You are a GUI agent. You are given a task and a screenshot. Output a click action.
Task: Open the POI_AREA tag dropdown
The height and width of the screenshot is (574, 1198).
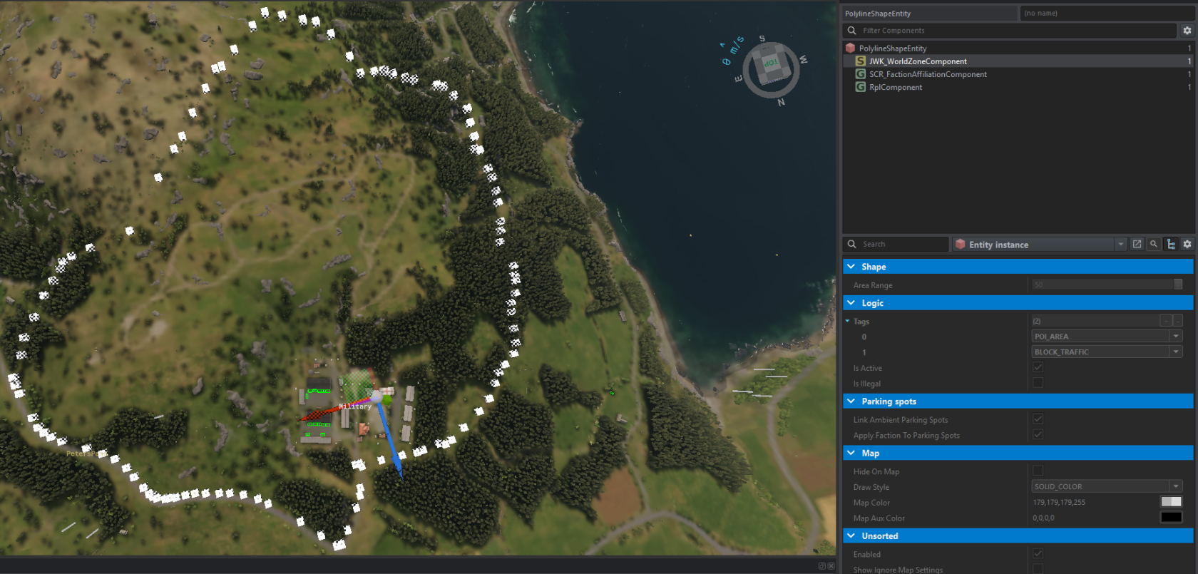(x=1176, y=337)
